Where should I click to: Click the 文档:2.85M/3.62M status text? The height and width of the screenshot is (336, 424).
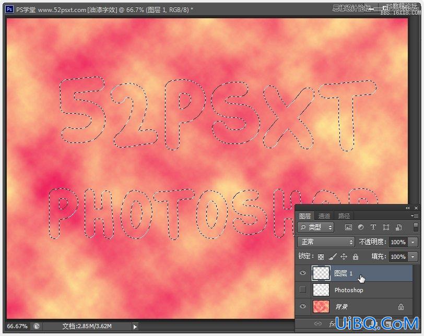87,326
